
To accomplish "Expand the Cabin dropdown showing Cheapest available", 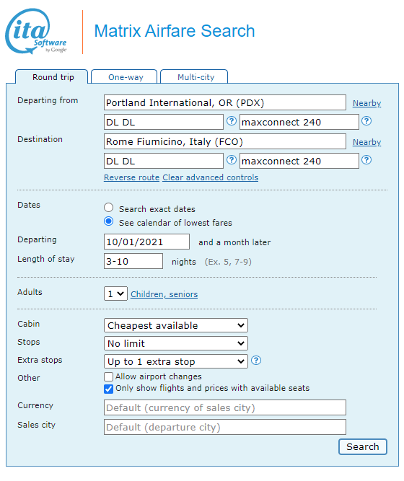I will [x=176, y=325].
